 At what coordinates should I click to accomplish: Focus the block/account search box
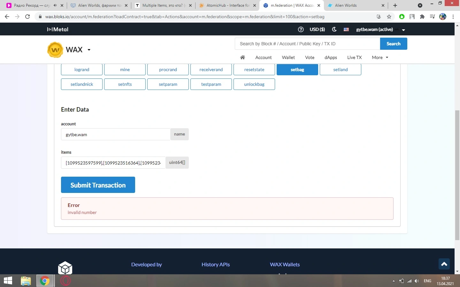(x=308, y=44)
